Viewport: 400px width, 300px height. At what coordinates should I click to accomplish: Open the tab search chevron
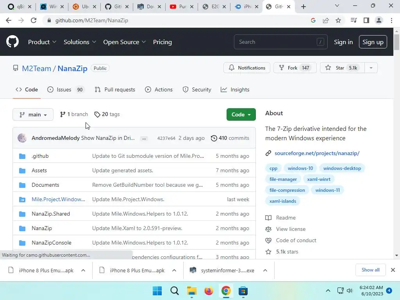(x=337, y=5)
